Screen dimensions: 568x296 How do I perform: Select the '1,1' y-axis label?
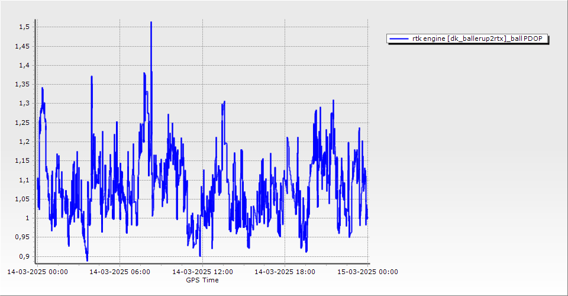[25, 180]
